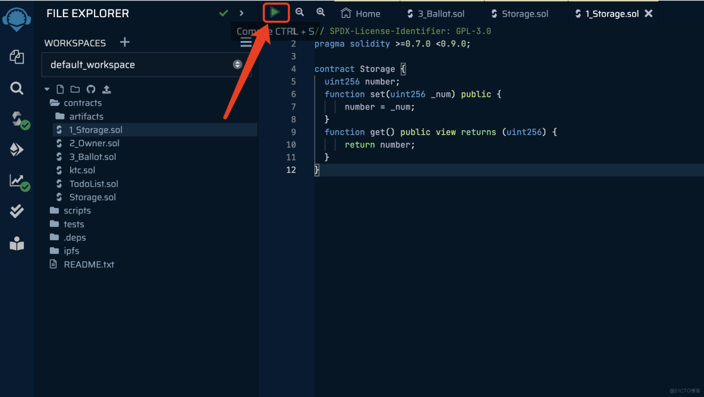Click the 'function set' line

coord(413,94)
